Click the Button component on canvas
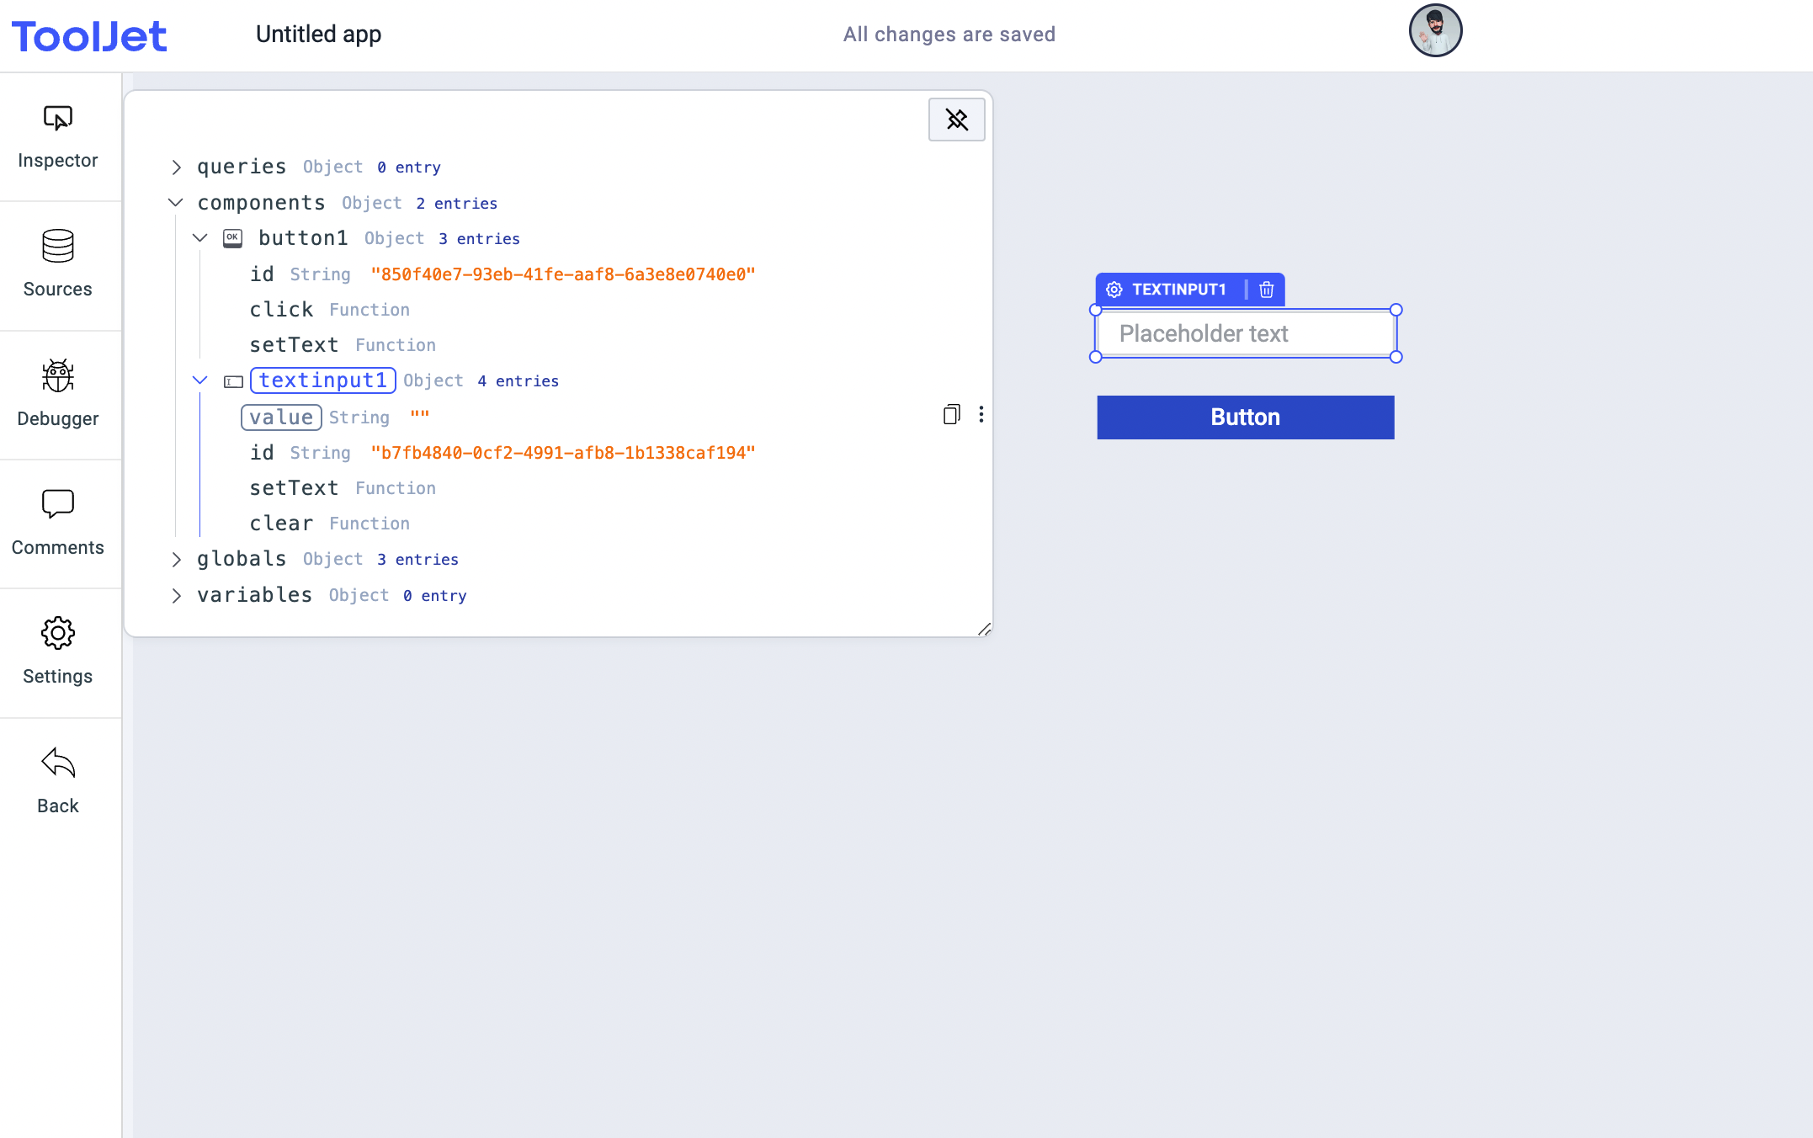Viewport: 1813px width, 1138px height. (1244, 417)
